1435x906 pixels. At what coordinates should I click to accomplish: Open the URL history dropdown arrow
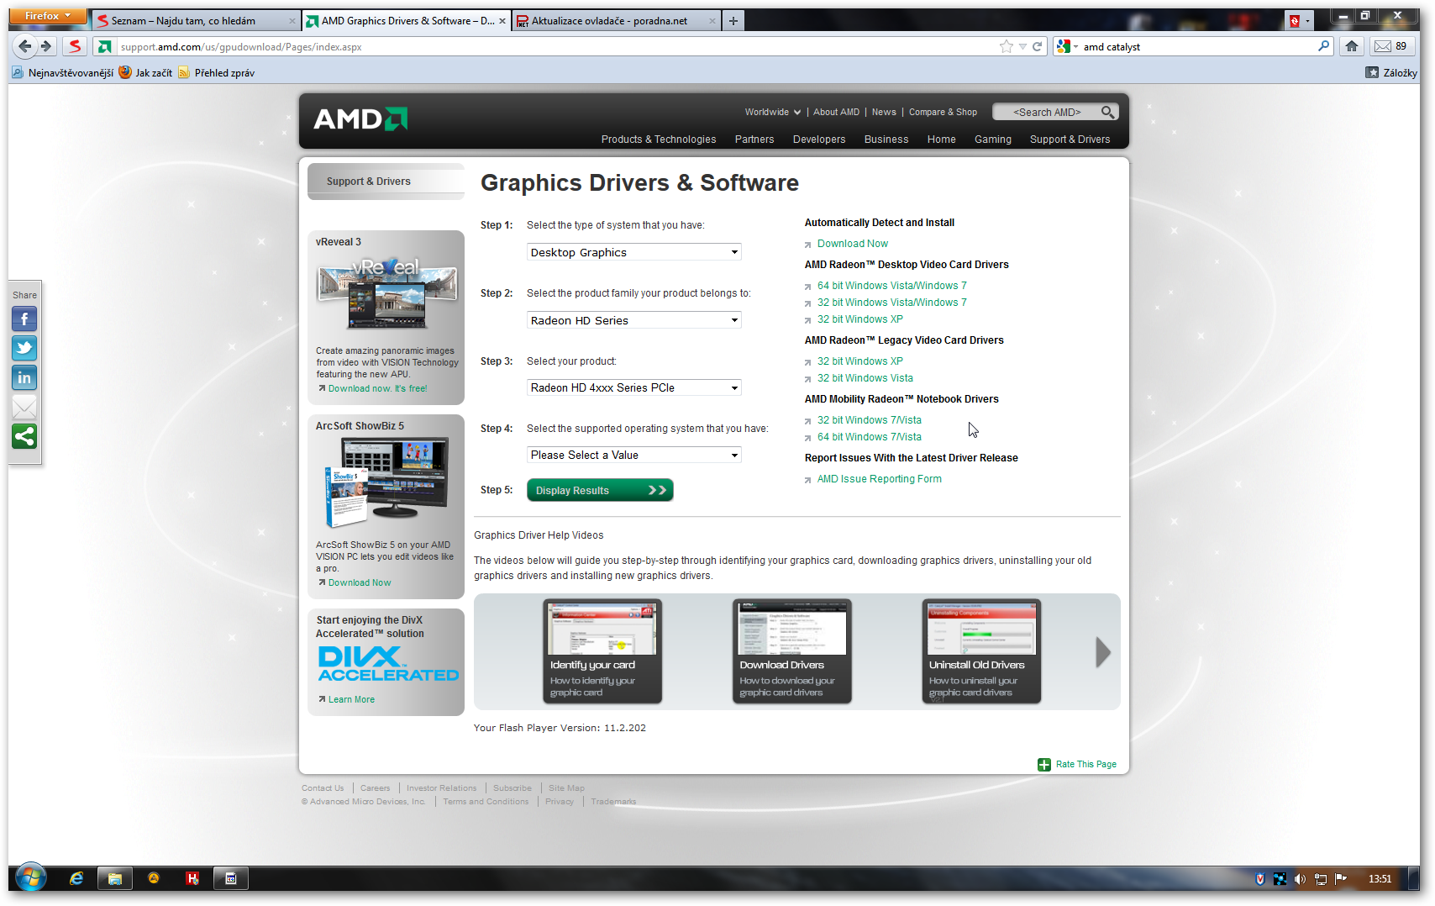click(1022, 46)
